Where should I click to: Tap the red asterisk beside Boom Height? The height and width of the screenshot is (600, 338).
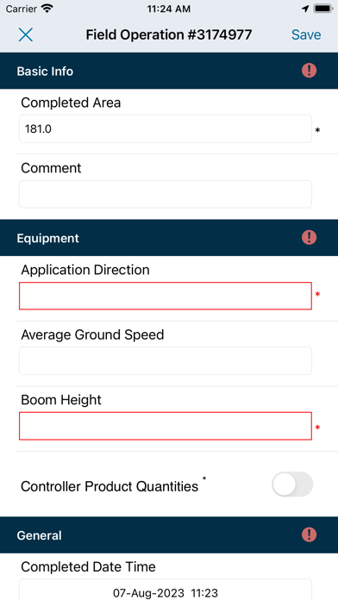(317, 428)
